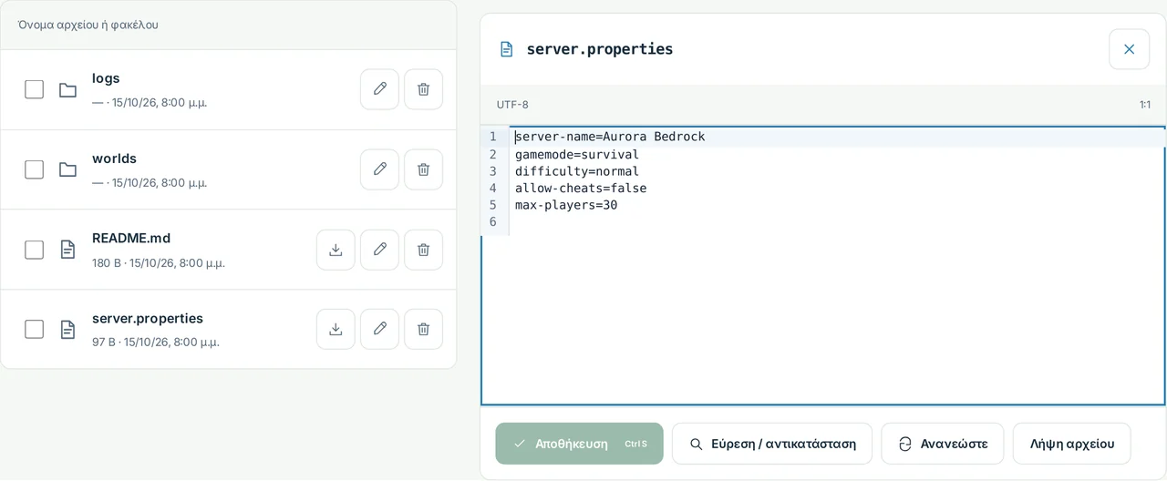
Task: Click the Αποθήκευση save button
Action: coord(579,444)
